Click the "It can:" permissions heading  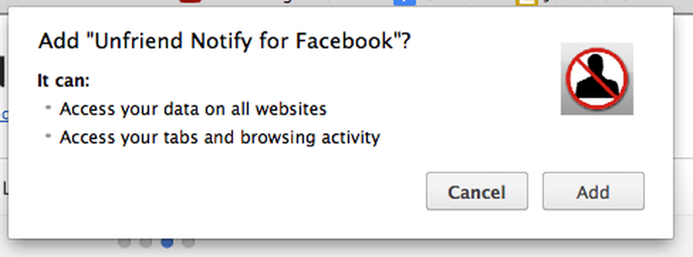coord(64,81)
